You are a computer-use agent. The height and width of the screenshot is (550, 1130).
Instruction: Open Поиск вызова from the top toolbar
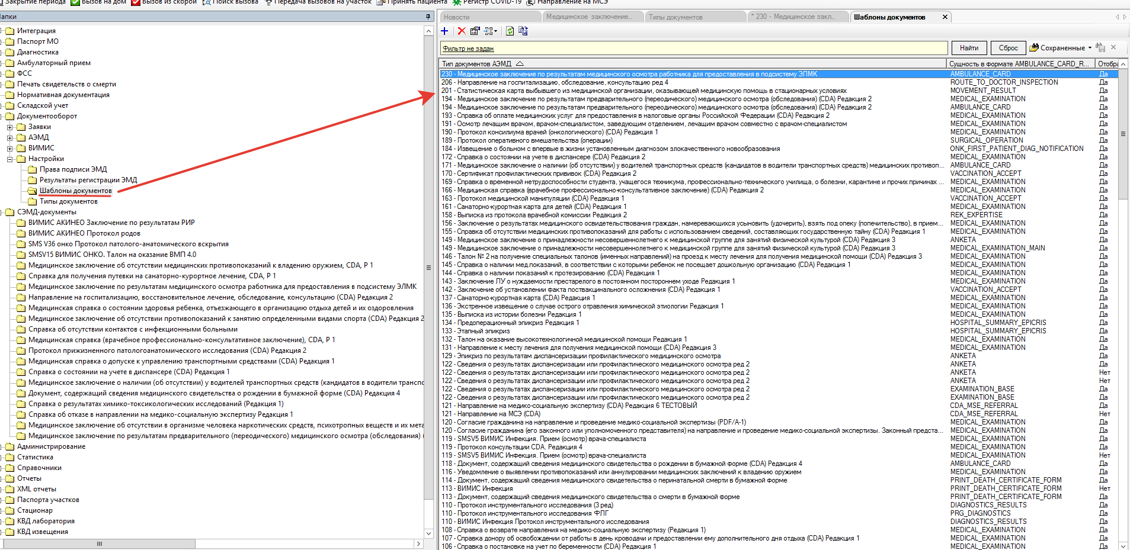[230, 2]
